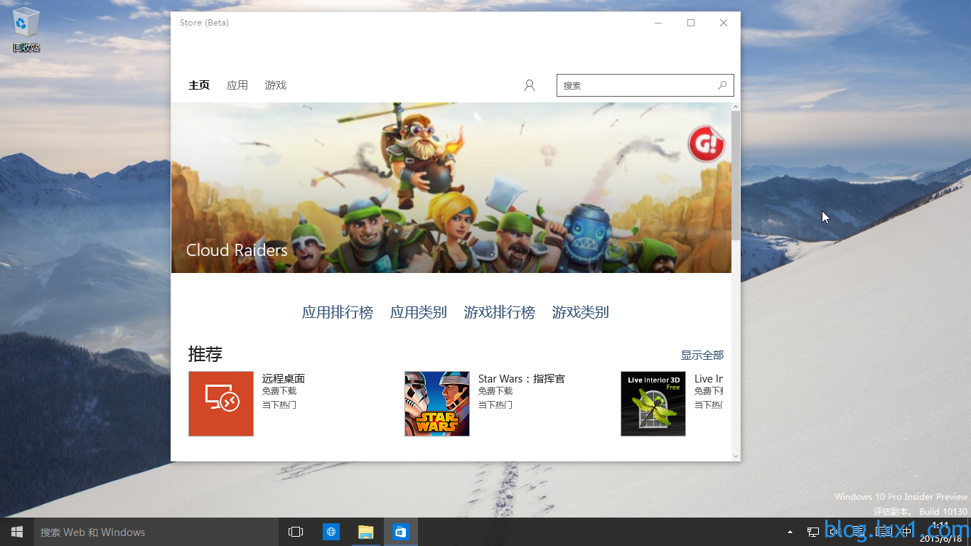Click the scroll down arrow in Store

(736, 456)
